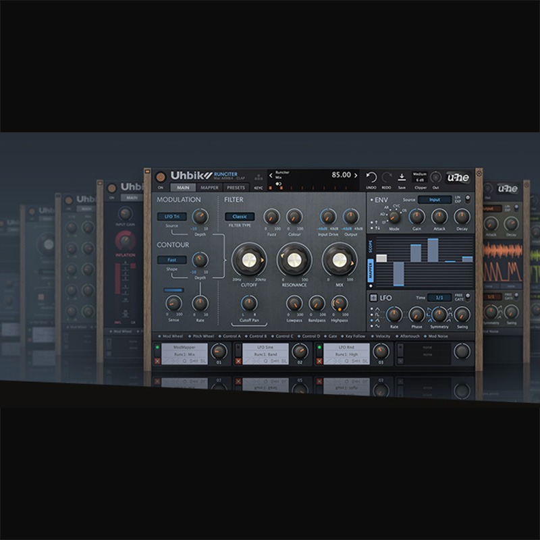This screenshot has height=540, width=540.
Task: Open the Filter Type Classic selector
Action: [240, 217]
